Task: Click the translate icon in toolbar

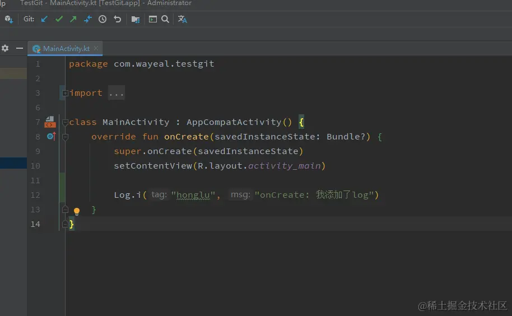Action: point(182,19)
